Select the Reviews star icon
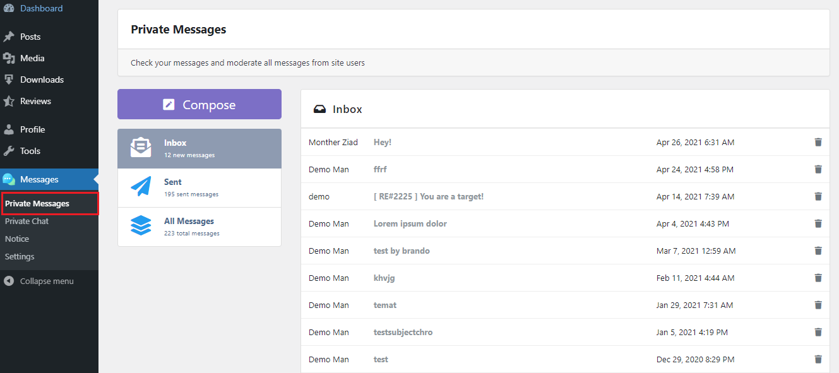 pyautogui.click(x=10, y=101)
